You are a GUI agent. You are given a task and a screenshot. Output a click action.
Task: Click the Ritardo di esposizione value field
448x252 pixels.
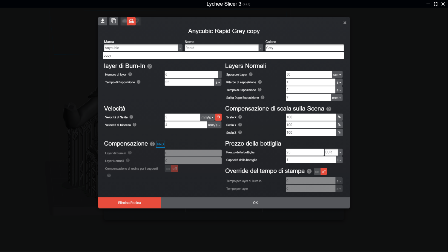(310, 82)
